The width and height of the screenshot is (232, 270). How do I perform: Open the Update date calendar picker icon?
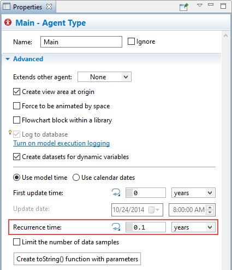tap(153, 210)
